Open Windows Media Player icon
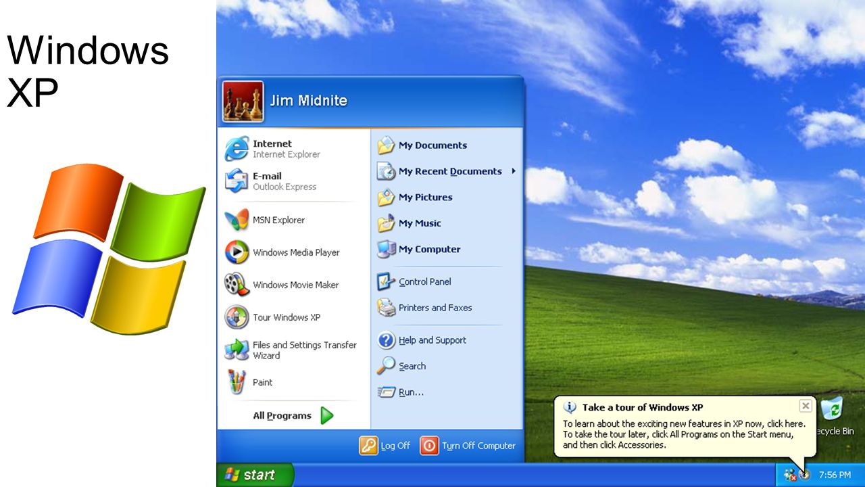Image resolution: width=865 pixels, height=487 pixels. [x=237, y=252]
